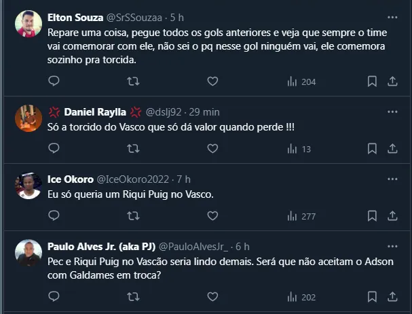
Task: Share Elton Souza's tweet
Action: pyautogui.click(x=392, y=82)
